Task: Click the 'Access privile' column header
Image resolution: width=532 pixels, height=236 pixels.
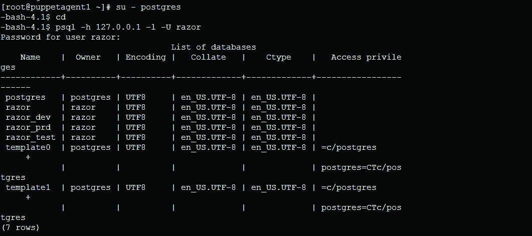Action: [x=366, y=57]
